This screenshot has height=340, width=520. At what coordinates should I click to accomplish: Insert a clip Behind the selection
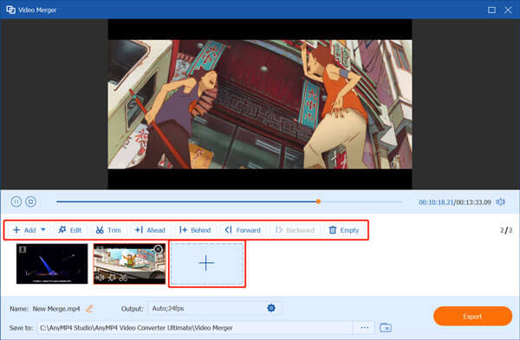pyautogui.click(x=195, y=230)
